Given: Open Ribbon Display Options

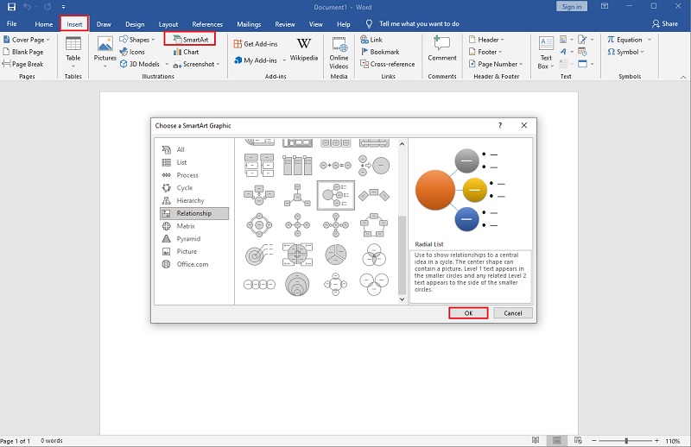Looking at the screenshot, I should click(x=605, y=6).
